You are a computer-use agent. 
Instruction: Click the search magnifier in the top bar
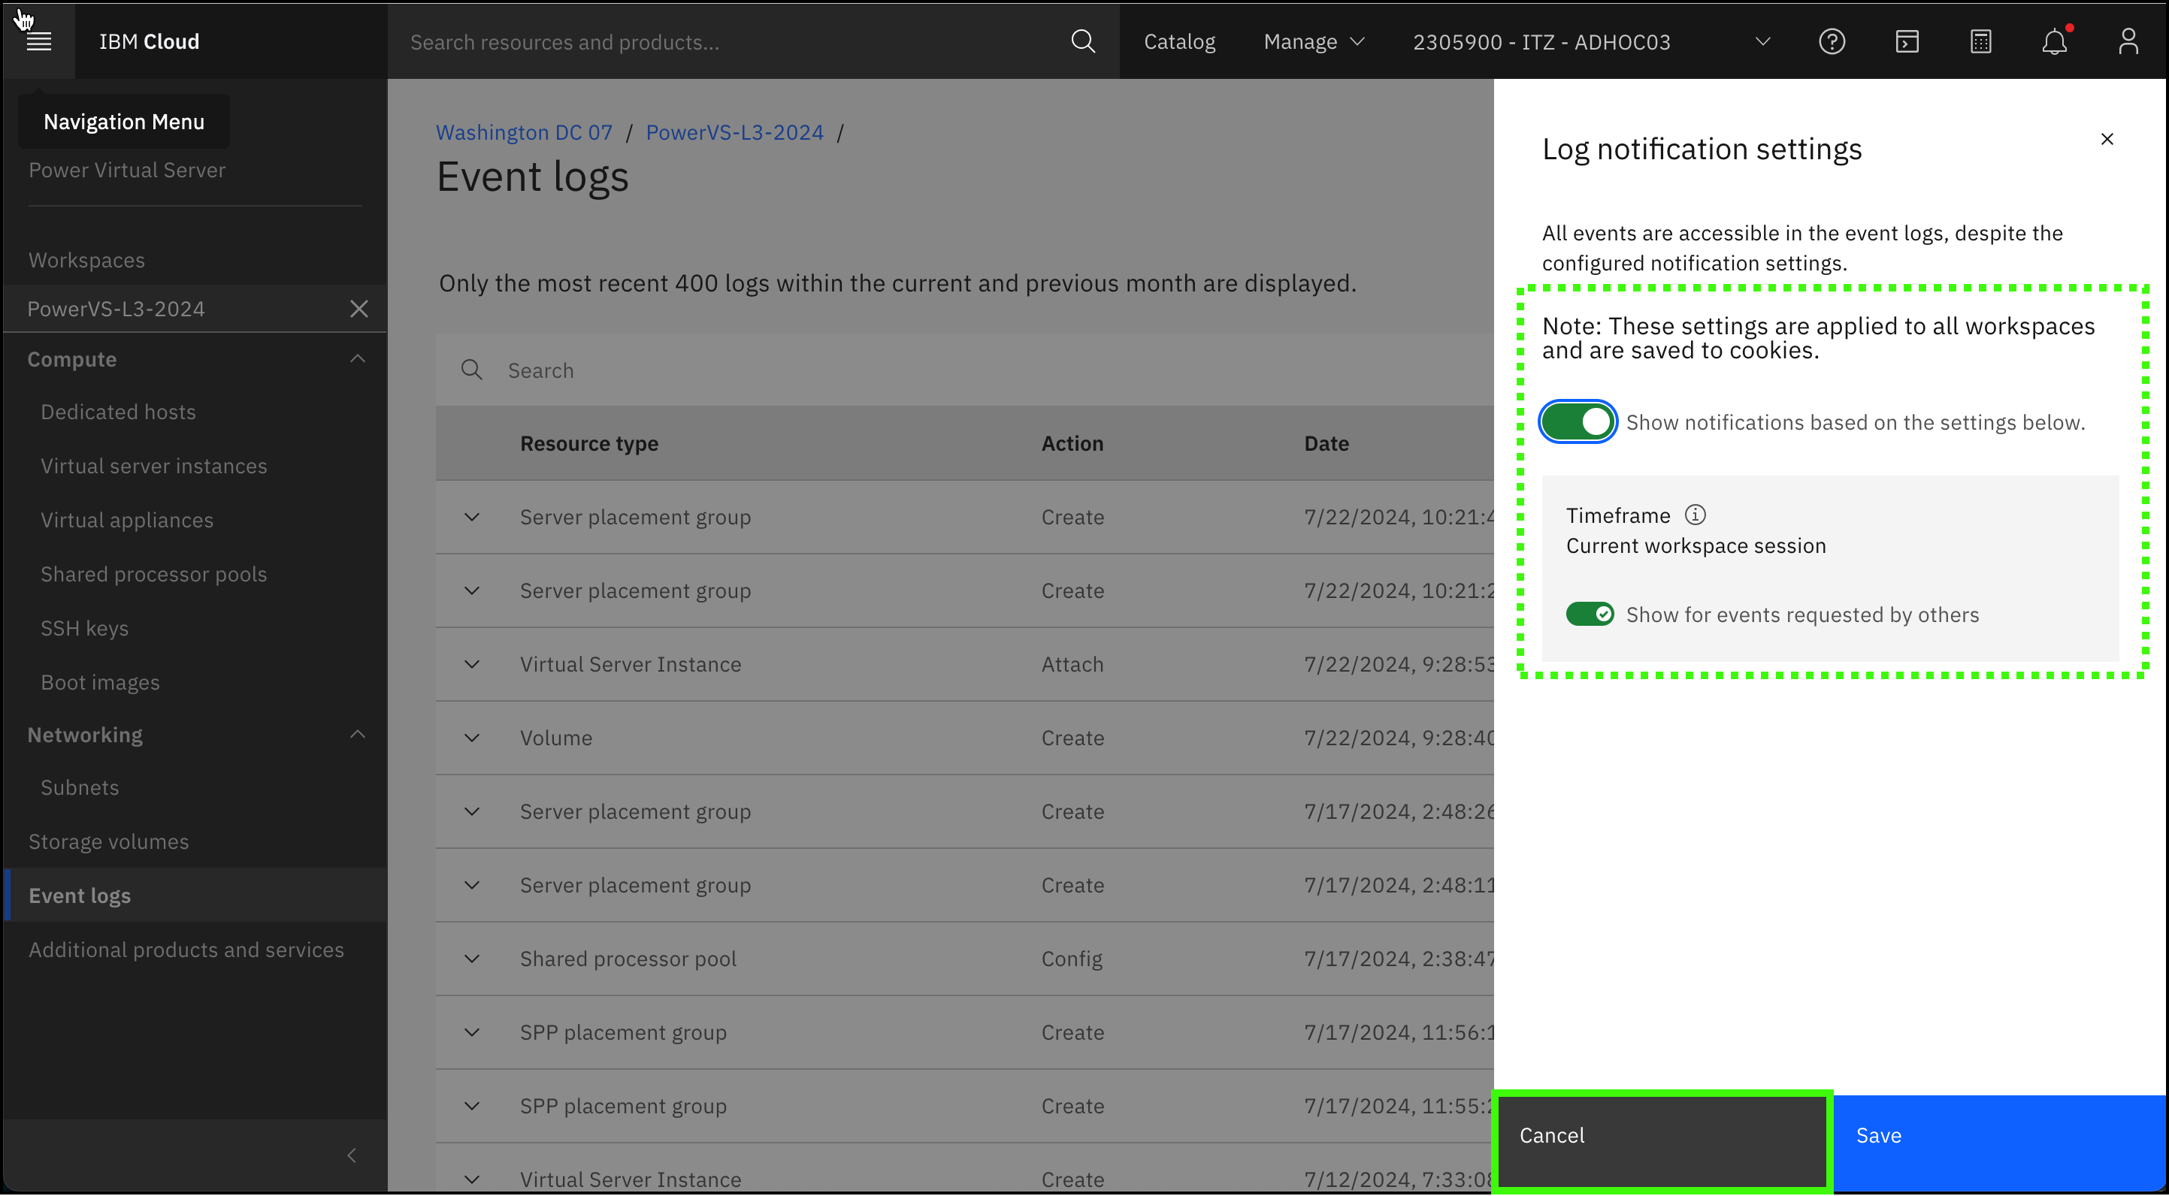click(1083, 41)
